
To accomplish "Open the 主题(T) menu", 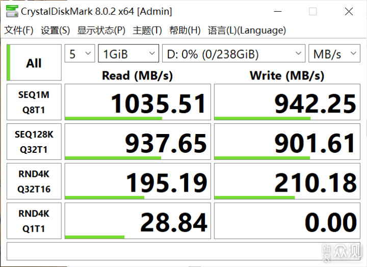I will click(147, 31).
